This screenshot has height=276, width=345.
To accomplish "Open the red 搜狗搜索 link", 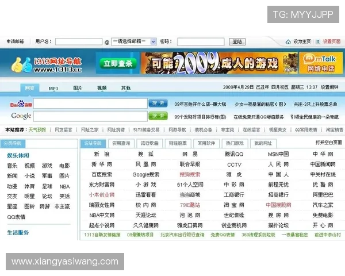I will [x=190, y=175].
